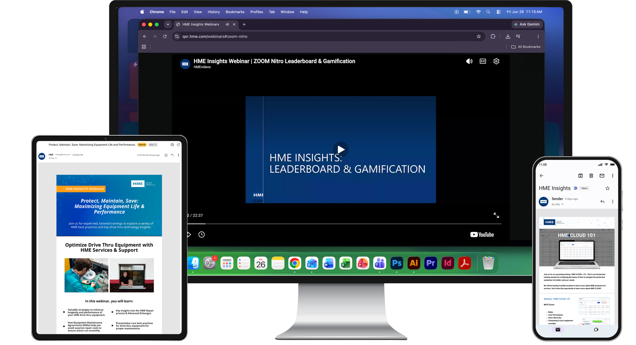Open media controls in Chrome toolbar
This screenshot has height=345, width=636.
[x=518, y=36]
